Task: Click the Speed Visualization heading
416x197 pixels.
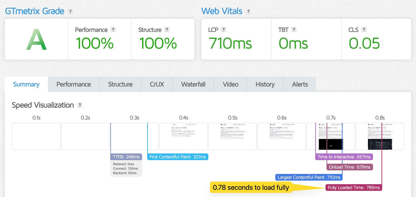Action: coord(43,105)
